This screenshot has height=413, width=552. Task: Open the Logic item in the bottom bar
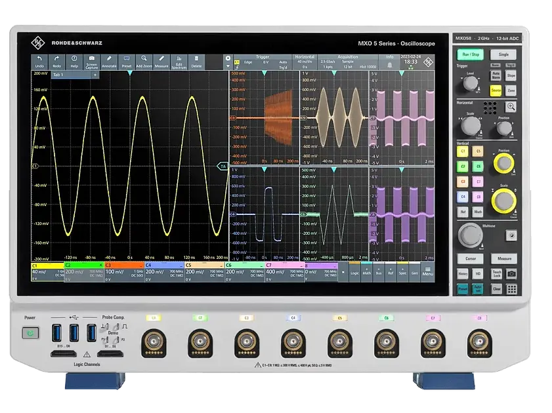click(x=354, y=271)
